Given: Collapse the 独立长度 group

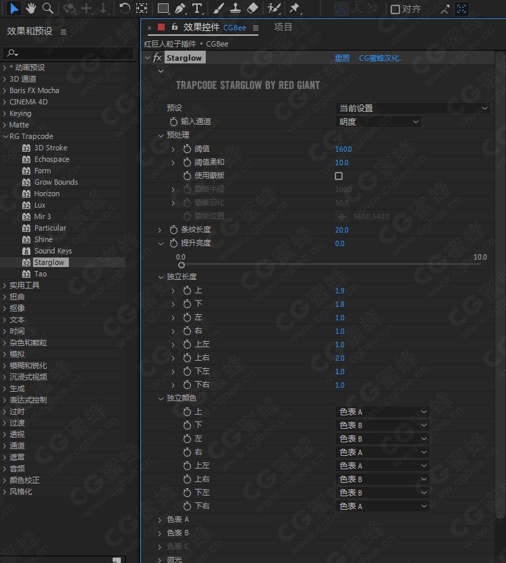Looking at the screenshot, I should tap(161, 277).
